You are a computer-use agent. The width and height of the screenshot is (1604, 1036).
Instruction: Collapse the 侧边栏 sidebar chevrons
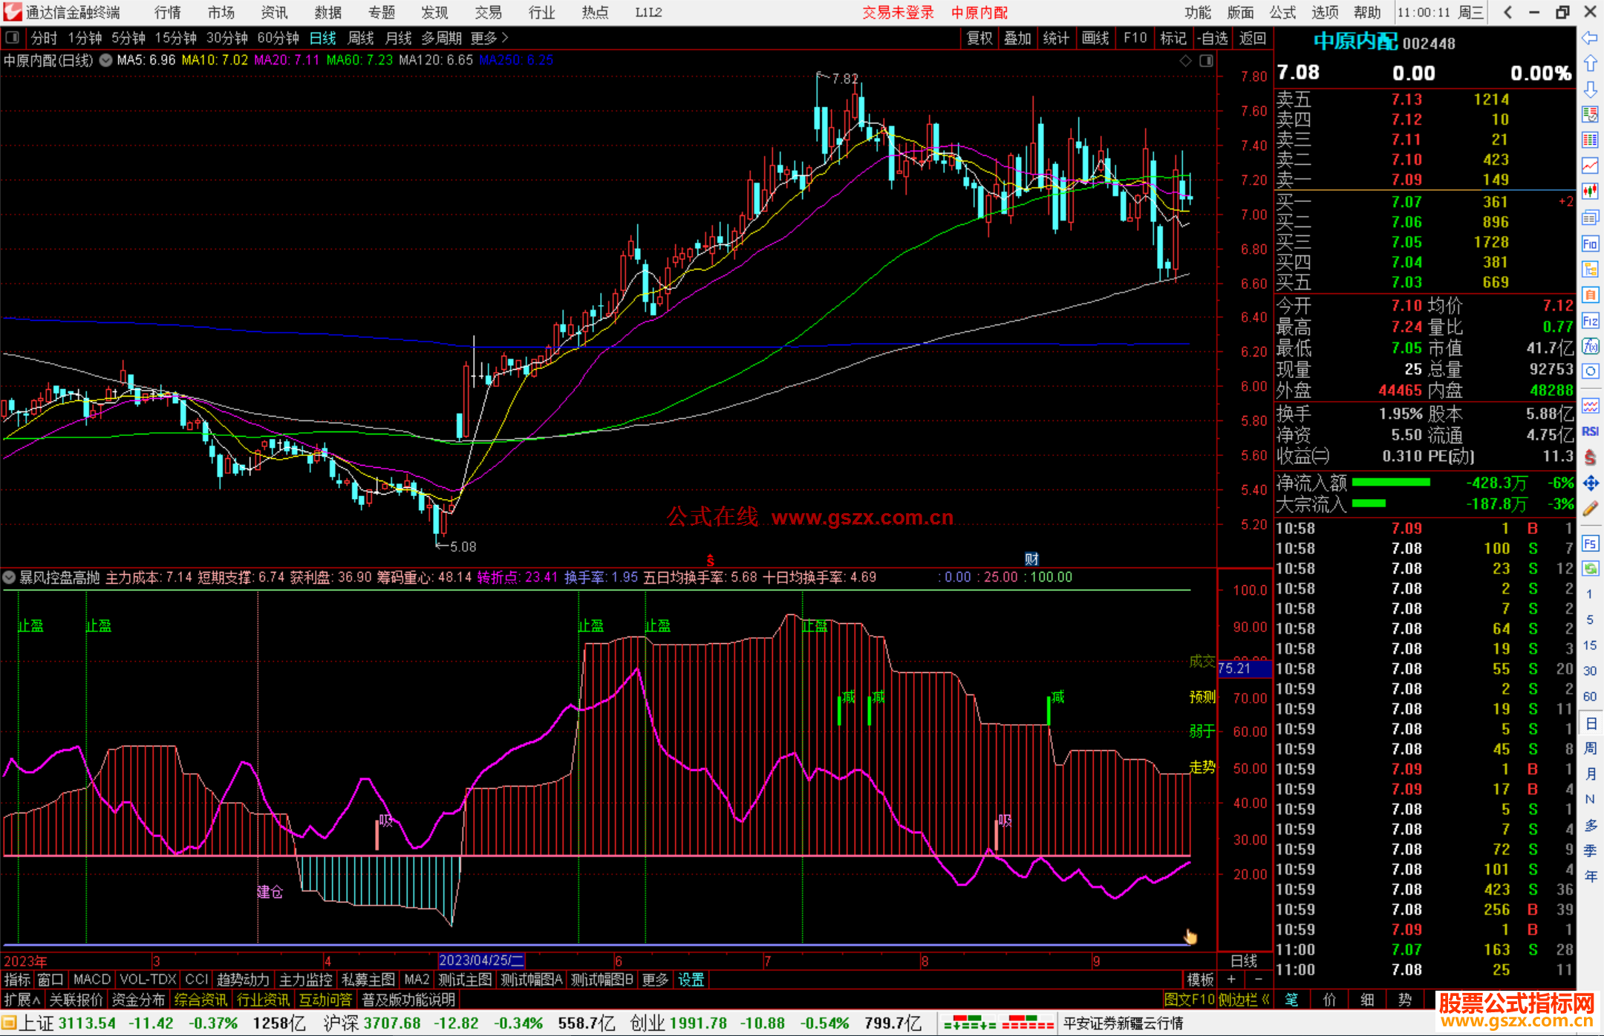[x=1265, y=1000]
